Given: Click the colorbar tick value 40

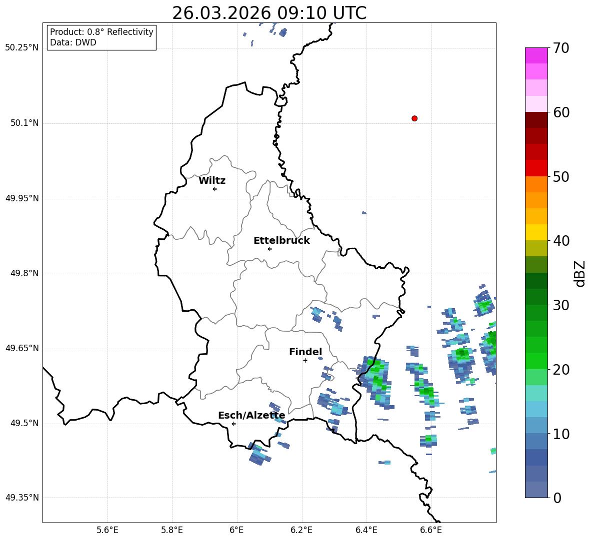Looking at the screenshot, I should coord(561,241).
